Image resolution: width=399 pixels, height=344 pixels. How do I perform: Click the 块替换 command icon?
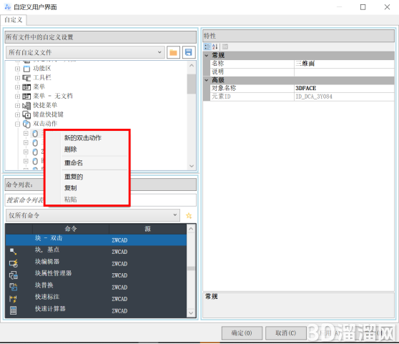(14, 287)
